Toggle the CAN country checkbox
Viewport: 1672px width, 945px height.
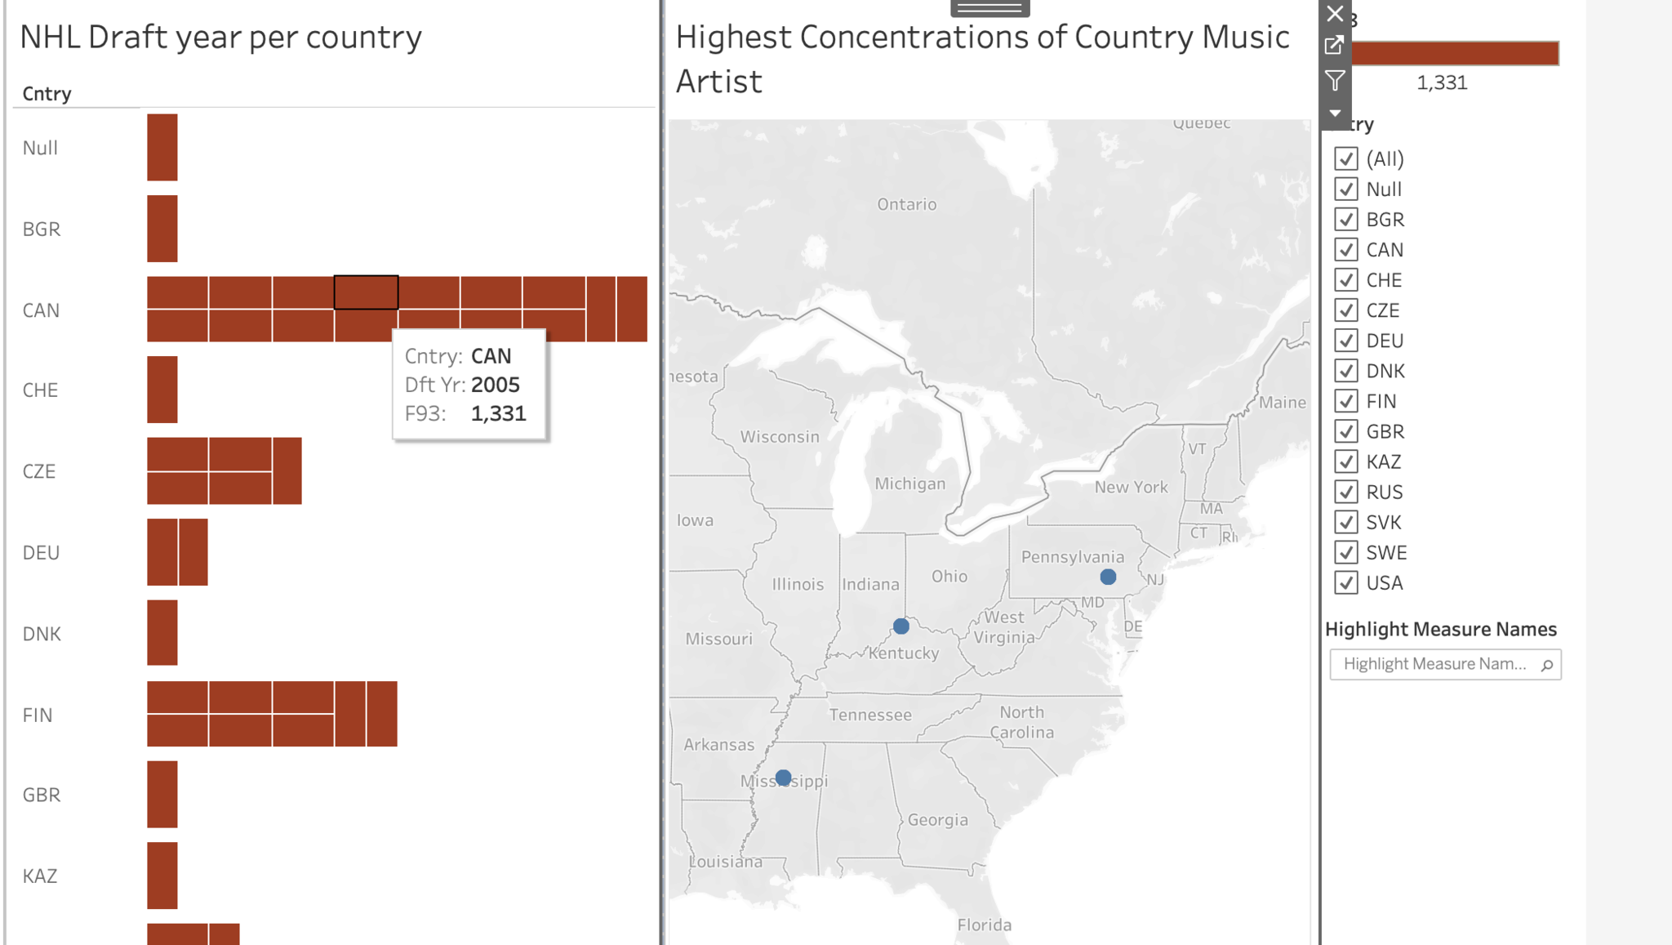point(1346,249)
